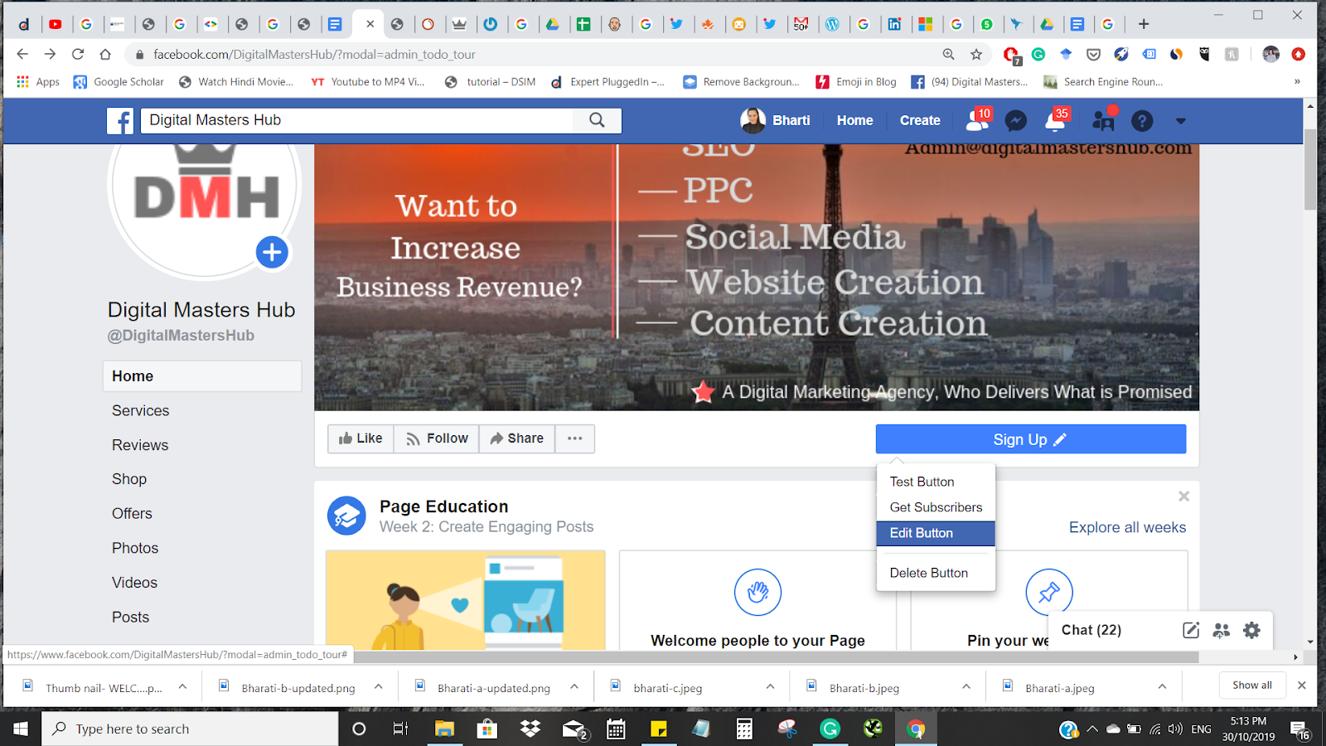Screen dimensions: 1326x746
Task: Click the blue plus on profile picture
Action: point(272,252)
